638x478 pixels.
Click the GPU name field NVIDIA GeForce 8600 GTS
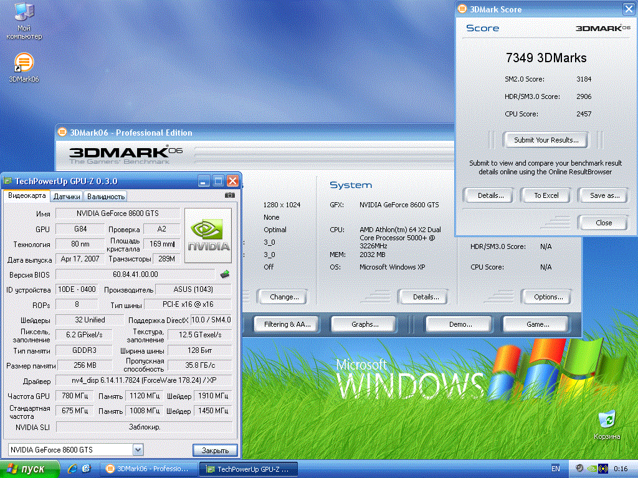point(118,213)
